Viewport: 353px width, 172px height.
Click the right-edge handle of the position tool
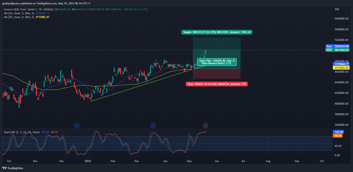[241, 69]
